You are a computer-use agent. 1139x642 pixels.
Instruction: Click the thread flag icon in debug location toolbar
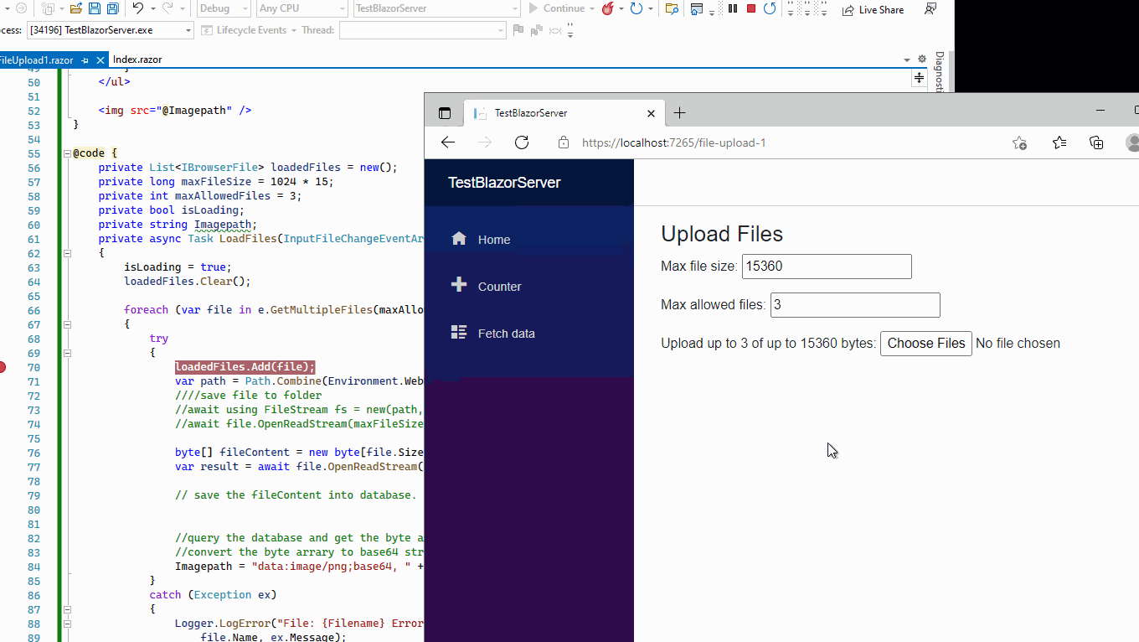[x=518, y=30]
